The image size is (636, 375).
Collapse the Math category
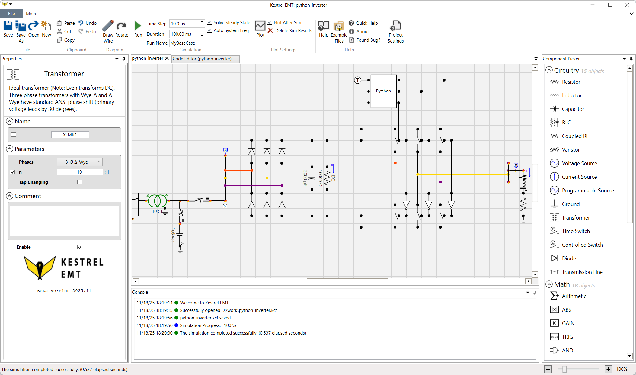click(549, 284)
